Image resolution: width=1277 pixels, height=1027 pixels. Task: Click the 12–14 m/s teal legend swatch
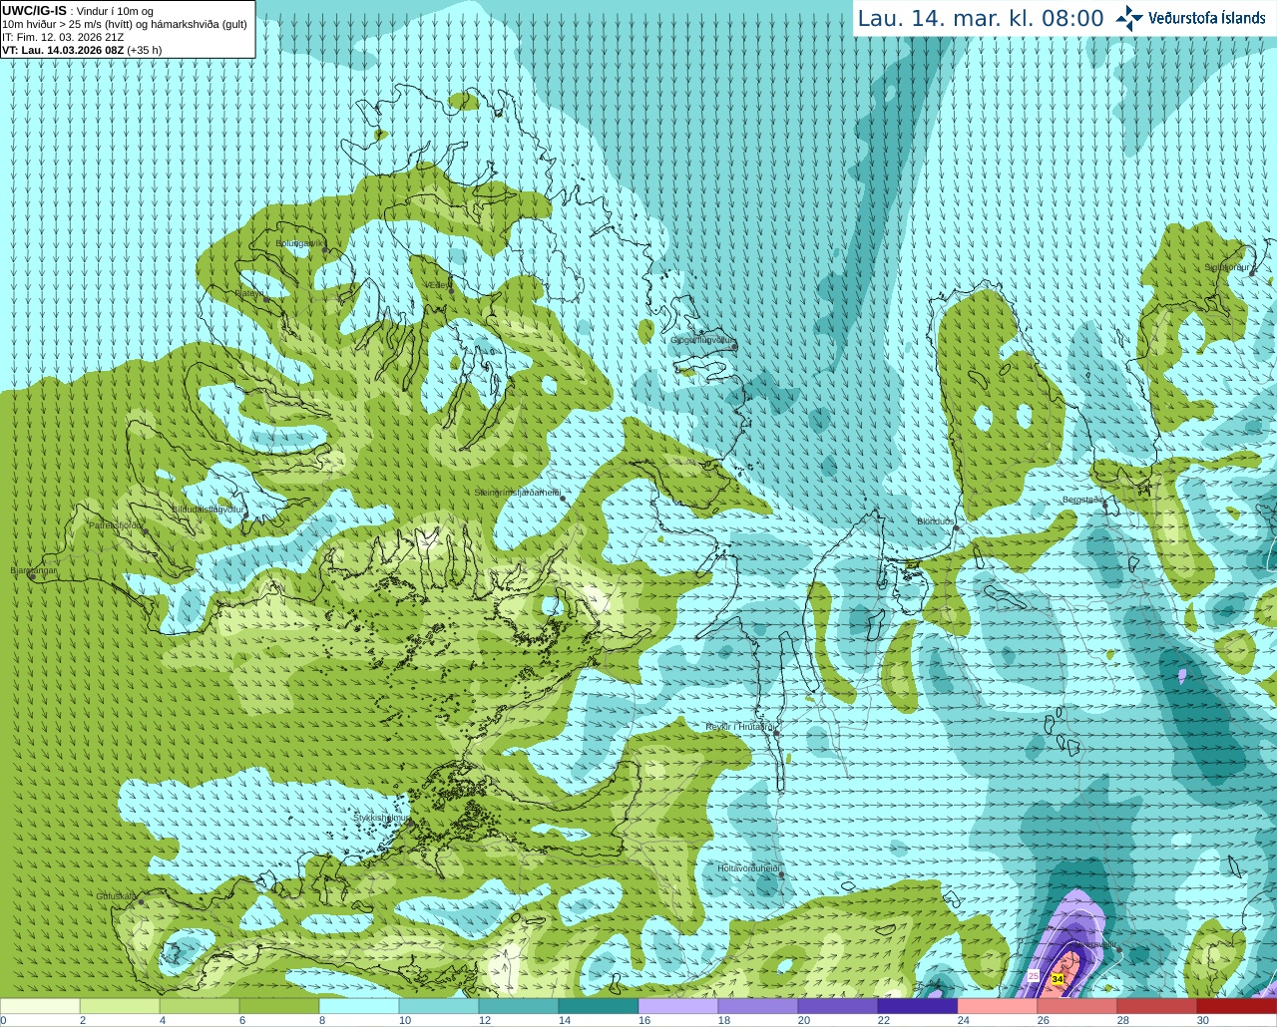click(519, 1006)
